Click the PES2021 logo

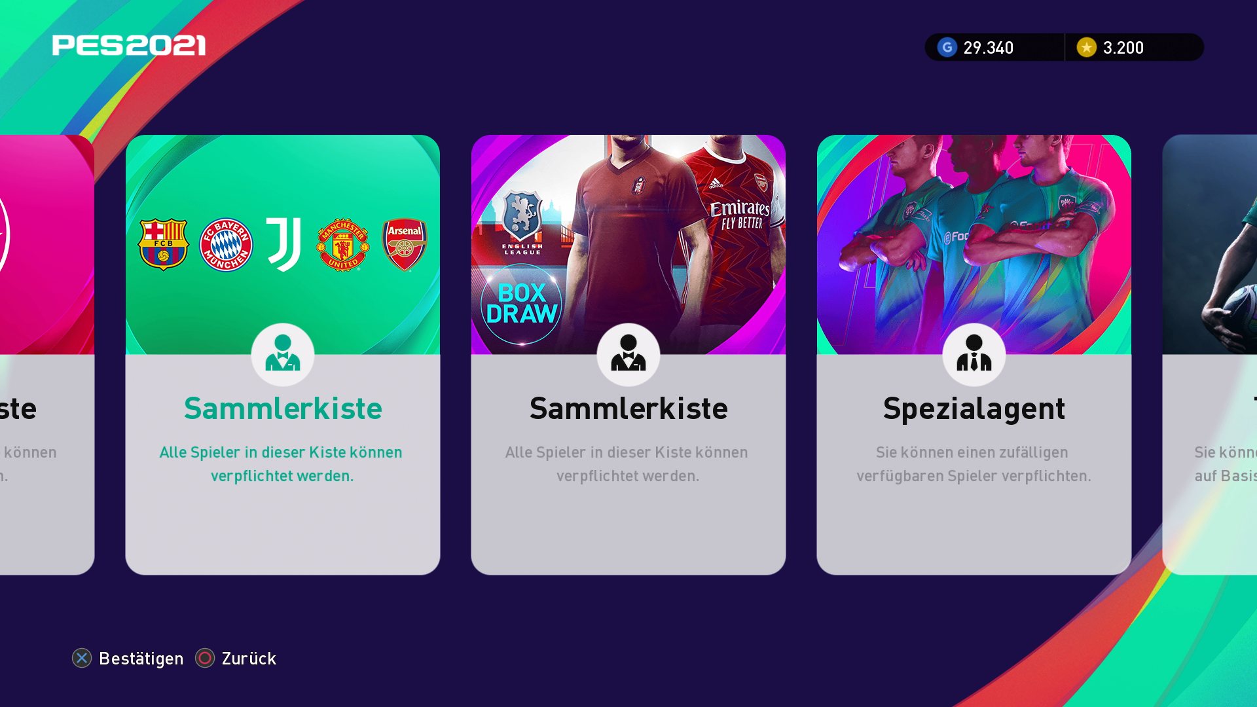point(129,45)
